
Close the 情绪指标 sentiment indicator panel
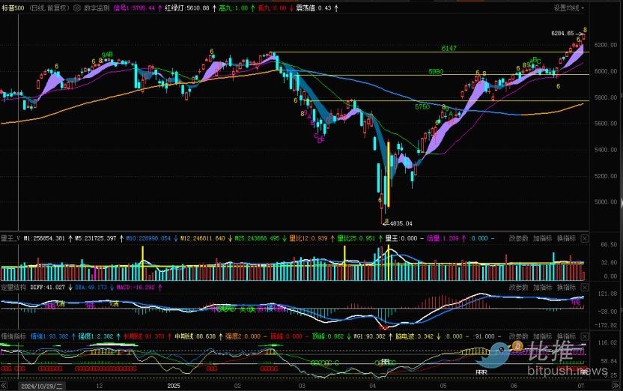click(x=584, y=336)
